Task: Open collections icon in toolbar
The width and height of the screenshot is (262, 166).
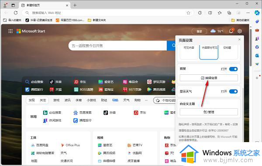Action: tap(229, 13)
